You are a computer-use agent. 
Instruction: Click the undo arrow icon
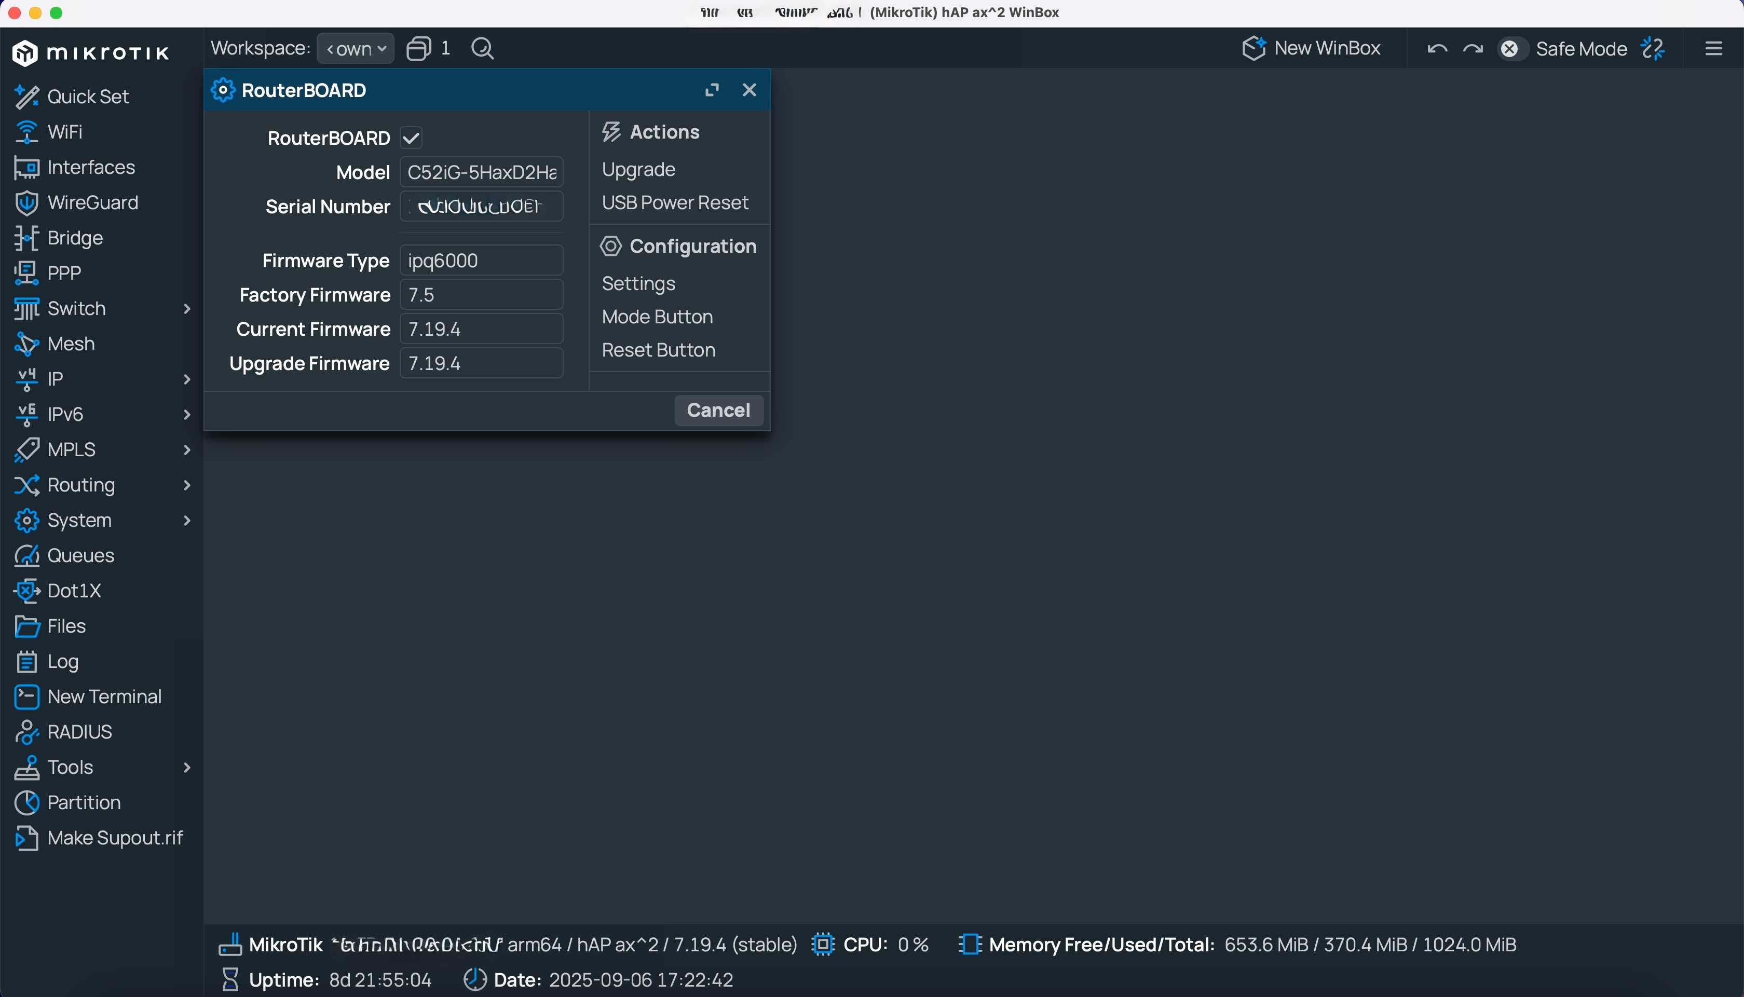pos(1437,49)
